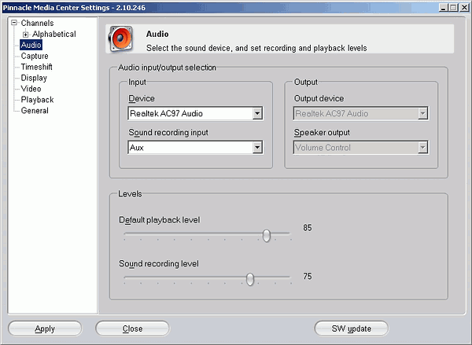
Task: Click the Sound recording level slider handle
Action: (250, 279)
